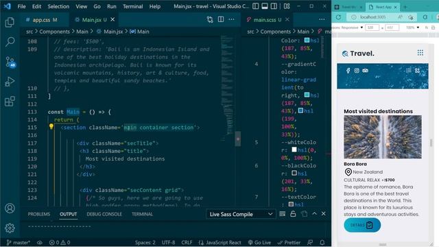Switch to the TERMINAL panel tab
Image resolution: width=439 pixels, height=247 pixels.
click(x=142, y=214)
